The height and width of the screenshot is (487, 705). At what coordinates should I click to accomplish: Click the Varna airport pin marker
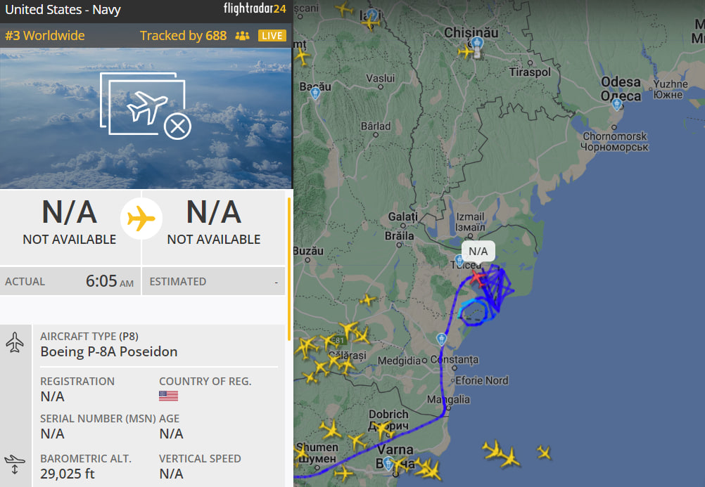tap(388, 464)
